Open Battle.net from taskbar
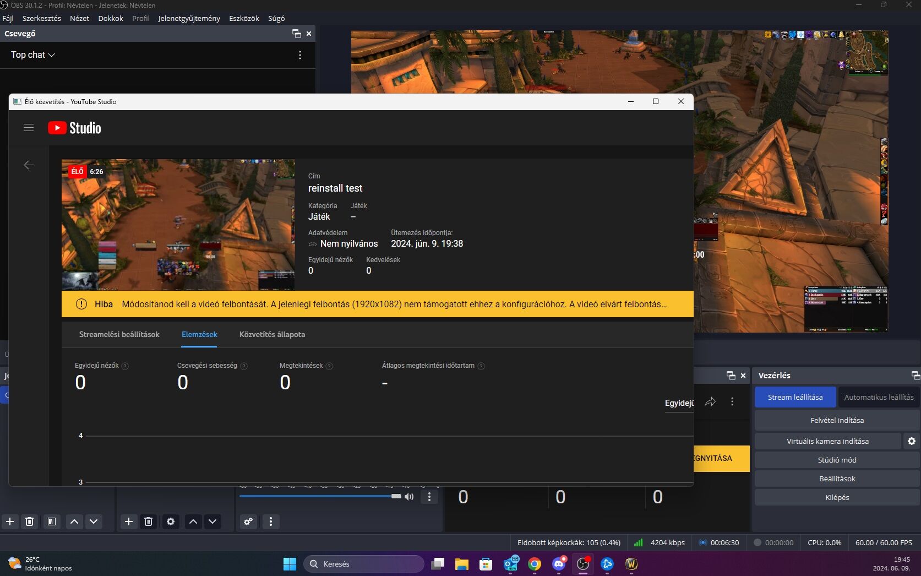Image resolution: width=921 pixels, height=576 pixels. (607, 564)
